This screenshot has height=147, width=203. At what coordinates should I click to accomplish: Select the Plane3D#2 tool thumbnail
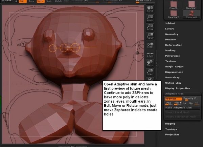(x=174, y=14)
